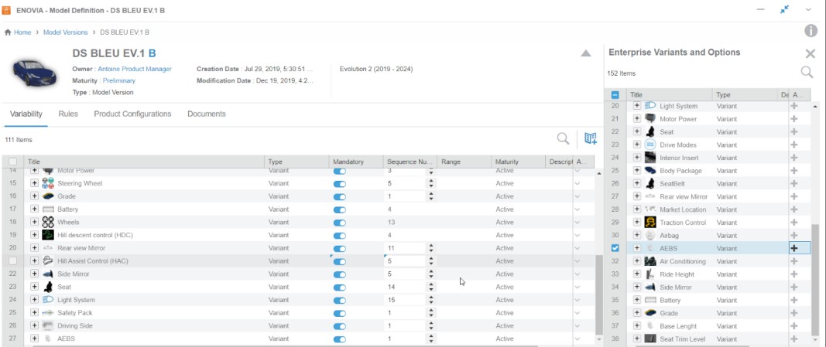Switch to the Rules tab
Screen dimensions: 826x347
click(68, 114)
